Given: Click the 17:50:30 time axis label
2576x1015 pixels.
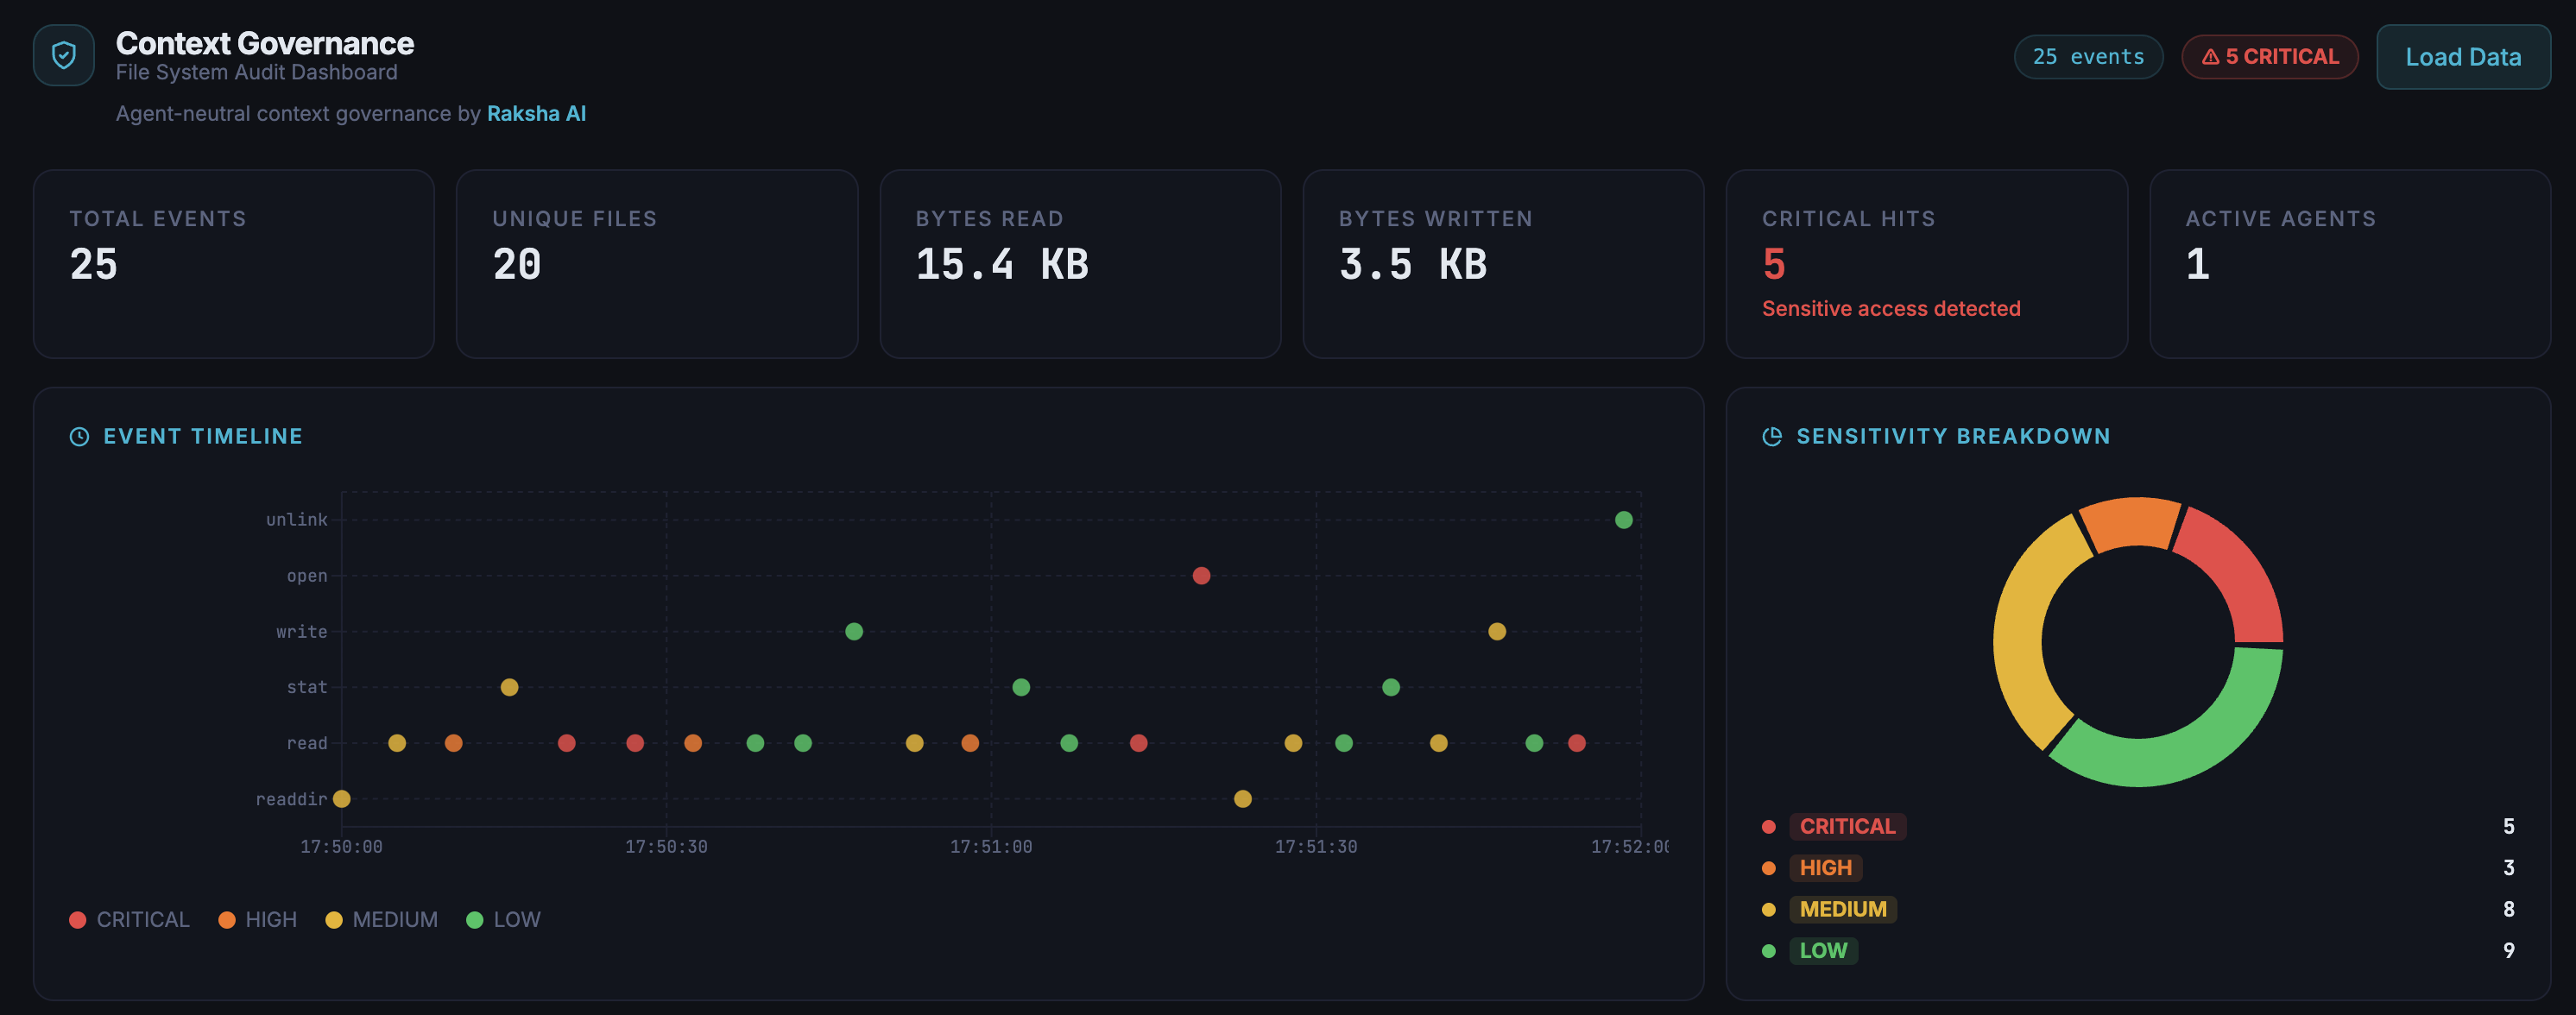Looking at the screenshot, I should coord(666,847).
